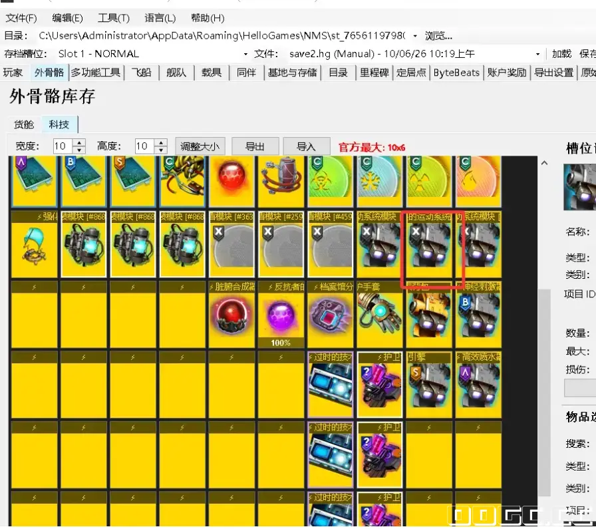
Task: Click into the 宽度 width field
Action: pyautogui.click(x=64, y=146)
